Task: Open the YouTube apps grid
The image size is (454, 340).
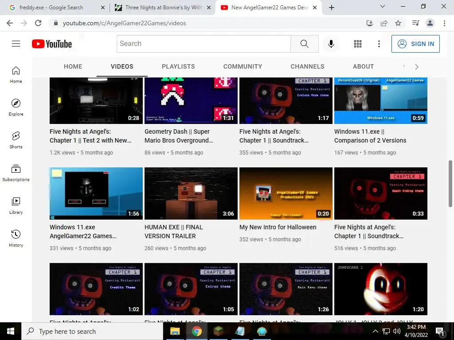Action: (x=358, y=44)
